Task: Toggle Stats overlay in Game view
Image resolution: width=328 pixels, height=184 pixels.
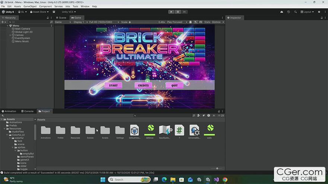Action: pyautogui.click(x=207, y=22)
